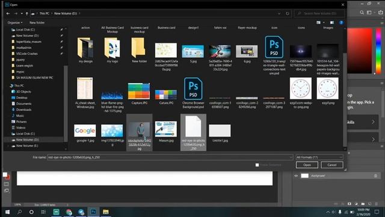
Task: Open Photoshop workspace switcher icon
Action: pyautogui.click(x=369, y=12)
